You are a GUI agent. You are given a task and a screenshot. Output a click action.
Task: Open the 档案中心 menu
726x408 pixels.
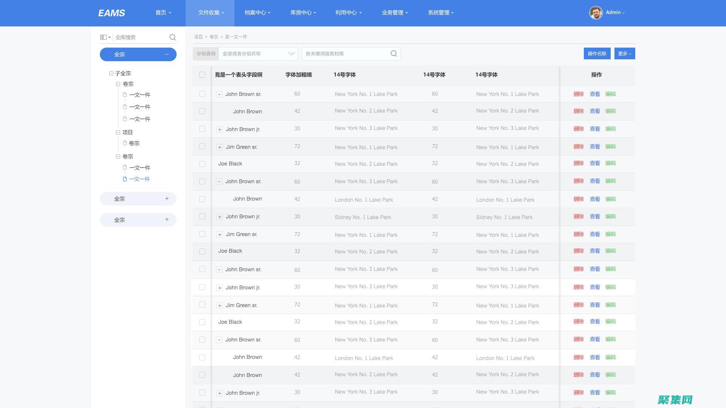tap(257, 13)
